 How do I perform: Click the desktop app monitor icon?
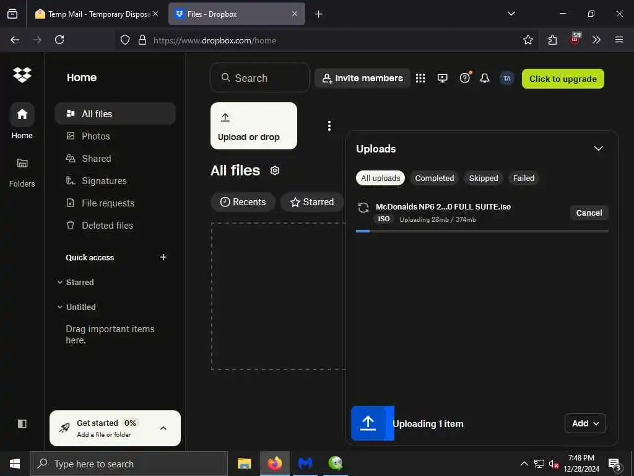click(442, 78)
